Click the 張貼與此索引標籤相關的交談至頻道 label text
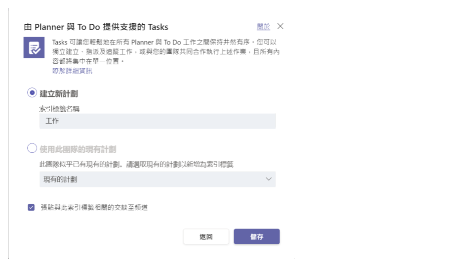Image resolution: width=474 pixels, height=267 pixels. [x=94, y=208]
